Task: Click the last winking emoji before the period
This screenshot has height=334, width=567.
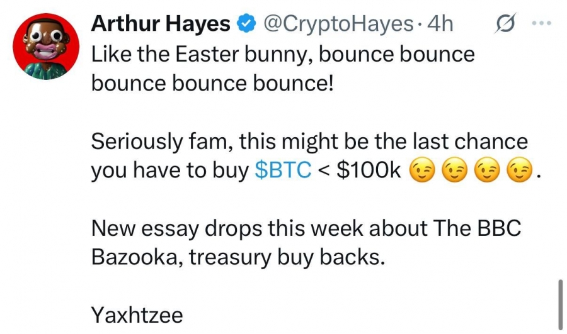Action: tap(520, 170)
